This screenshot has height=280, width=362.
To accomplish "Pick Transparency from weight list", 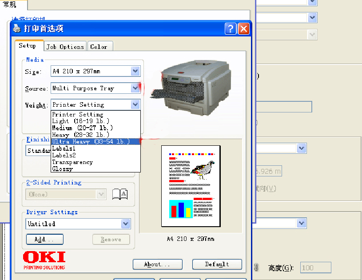I will (x=72, y=162).
